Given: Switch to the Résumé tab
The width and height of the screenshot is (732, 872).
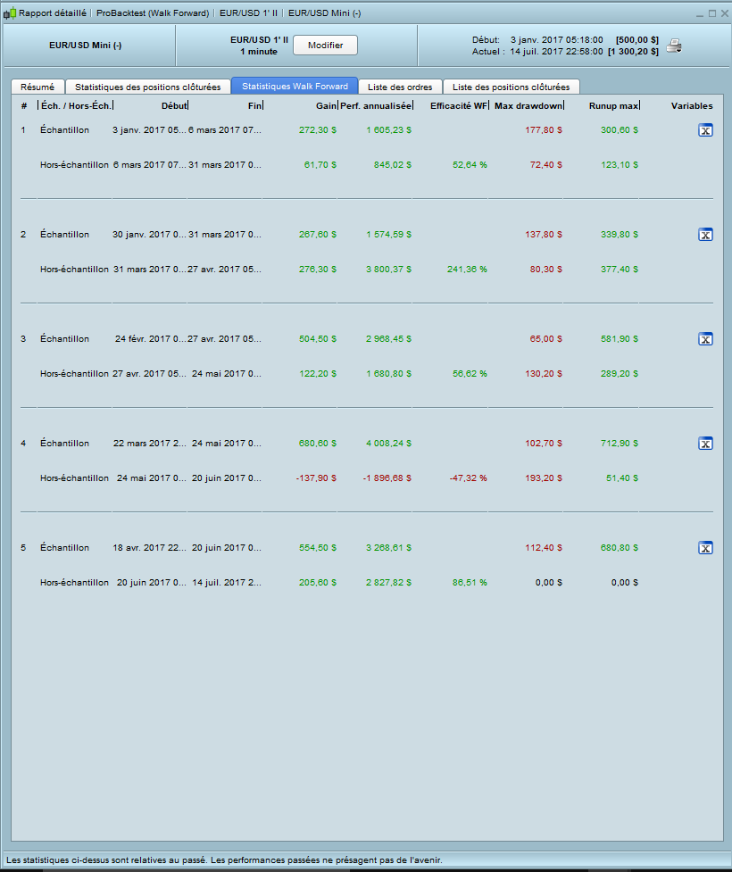Looking at the screenshot, I should tap(37, 87).
